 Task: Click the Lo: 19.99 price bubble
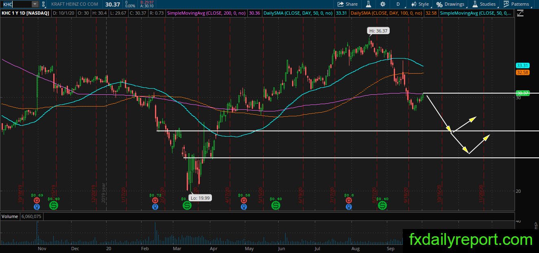point(199,198)
